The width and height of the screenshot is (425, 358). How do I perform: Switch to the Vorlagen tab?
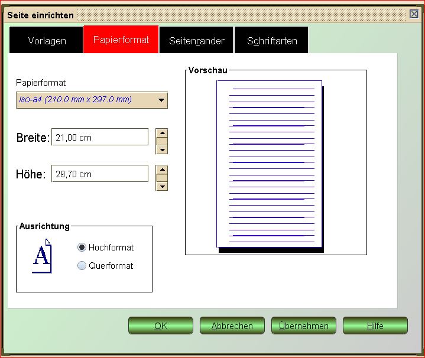pos(46,40)
